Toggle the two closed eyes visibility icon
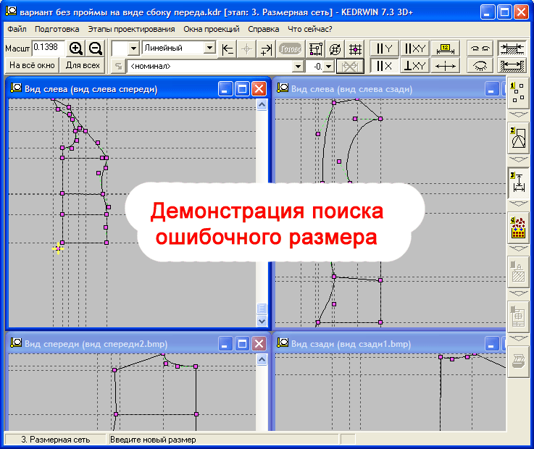The image size is (534, 449). (x=480, y=49)
